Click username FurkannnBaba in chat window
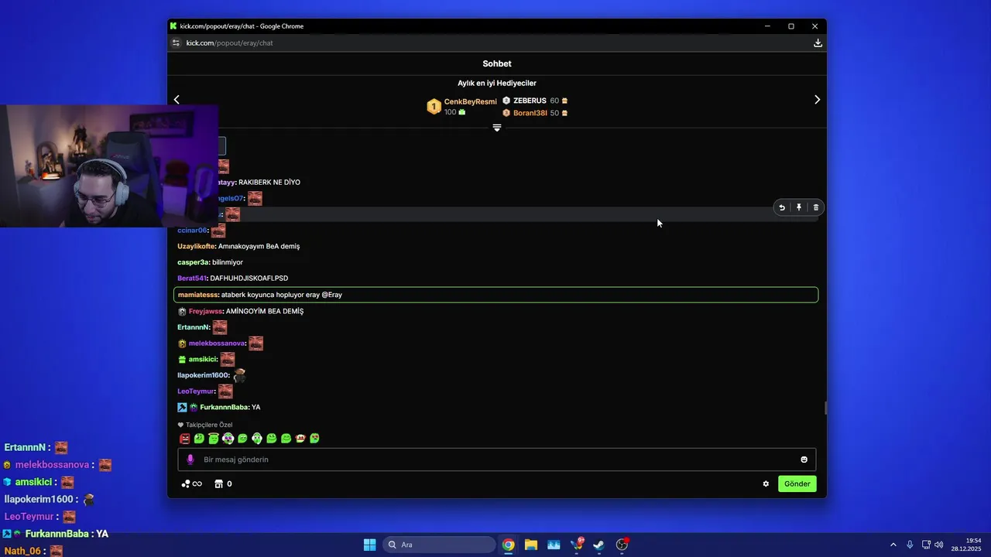 click(225, 407)
